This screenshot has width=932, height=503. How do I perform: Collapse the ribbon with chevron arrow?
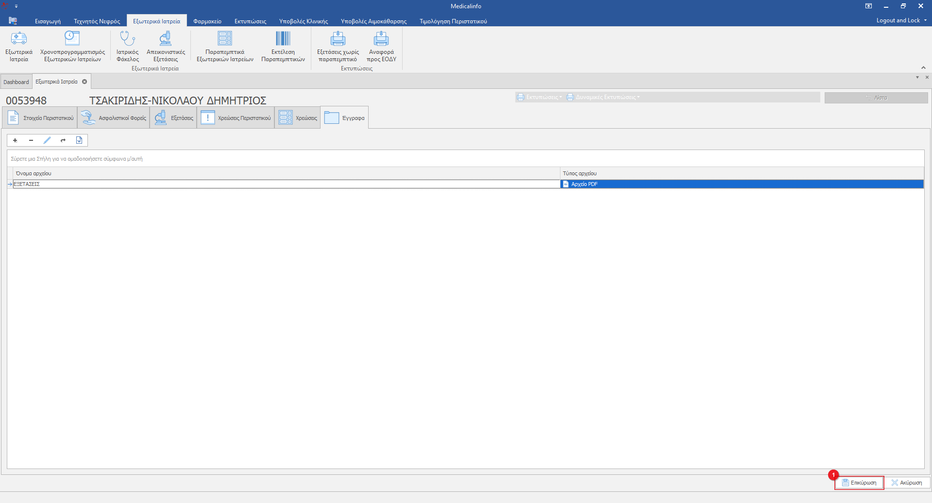[x=923, y=67]
